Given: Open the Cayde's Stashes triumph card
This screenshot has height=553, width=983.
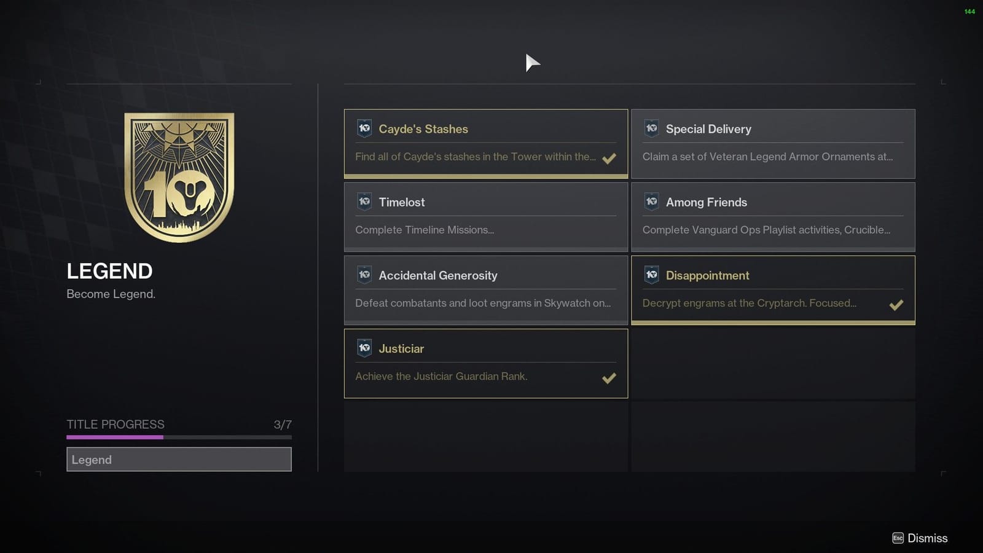Looking at the screenshot, I should (x=485, y=143).
